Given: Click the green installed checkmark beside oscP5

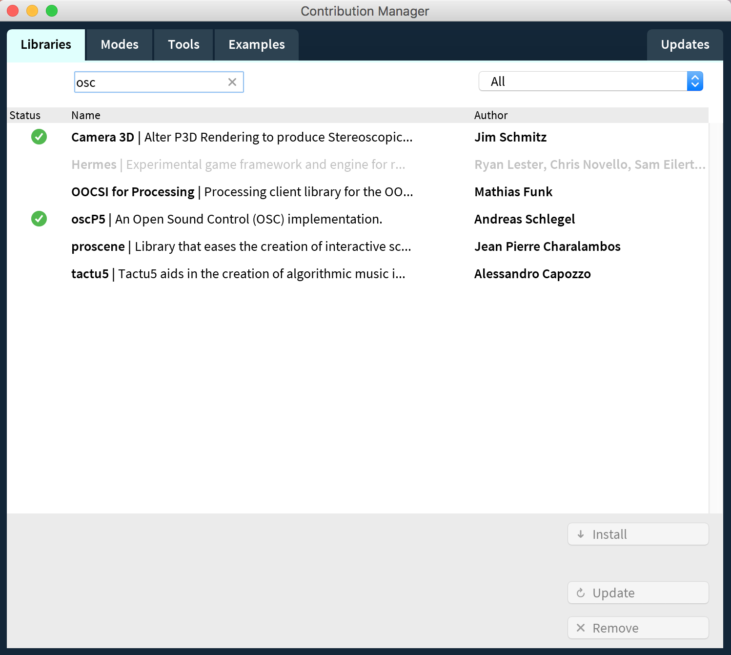Looking at the screenshot, I should tap(39, 219).
